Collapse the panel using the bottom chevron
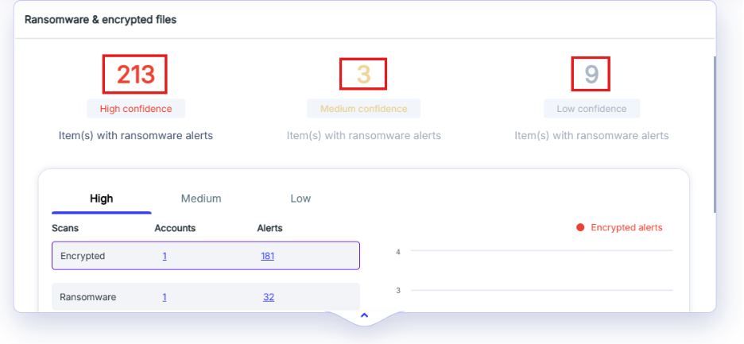The height and width of the screenshot is (344, 744). [364, 315]
